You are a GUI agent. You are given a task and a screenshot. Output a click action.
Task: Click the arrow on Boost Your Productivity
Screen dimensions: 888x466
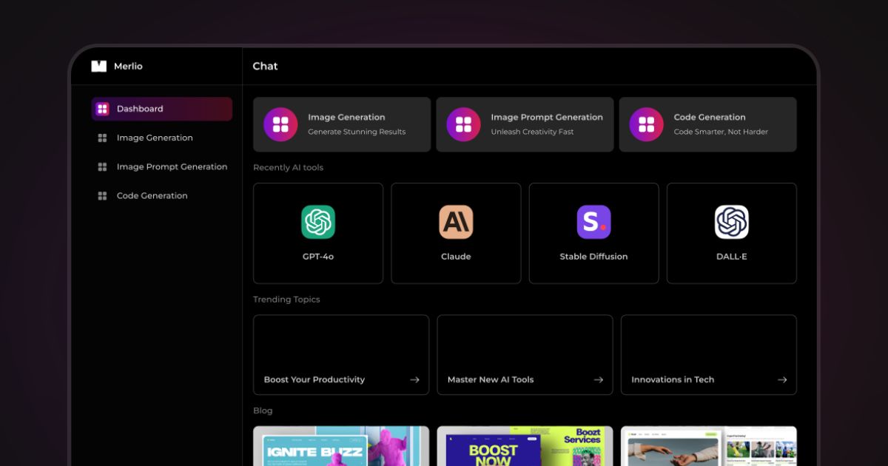tap(414, 379)
